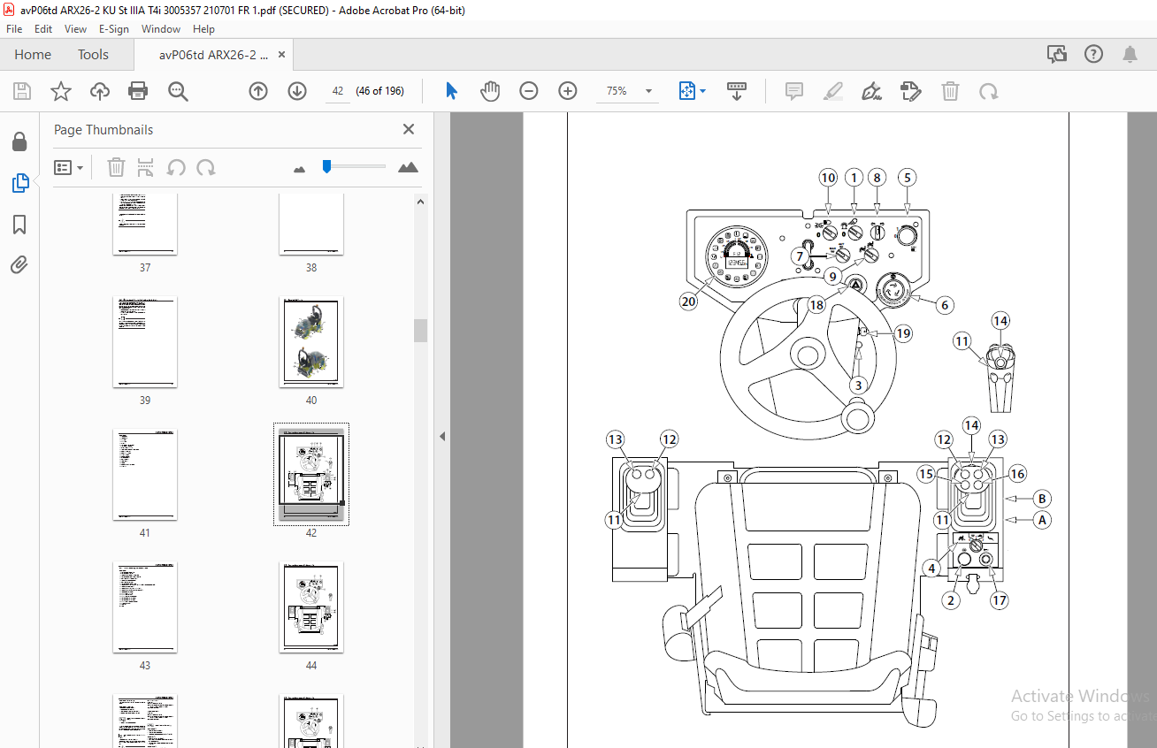Go to the previous page with the up arrow
The width and height of the screenshot is (1157, 748).
[258, 91]
